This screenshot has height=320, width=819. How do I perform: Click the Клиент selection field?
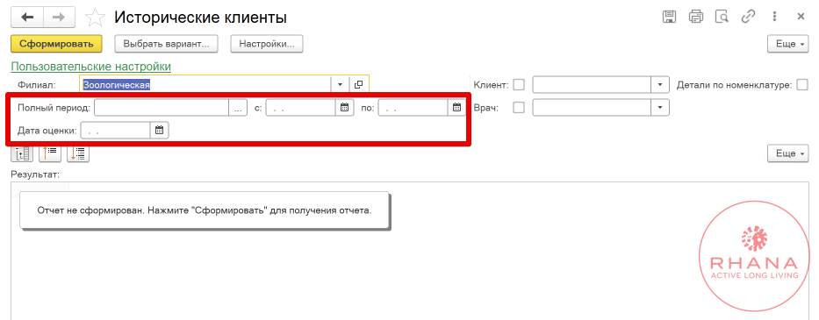pos(592,84)
